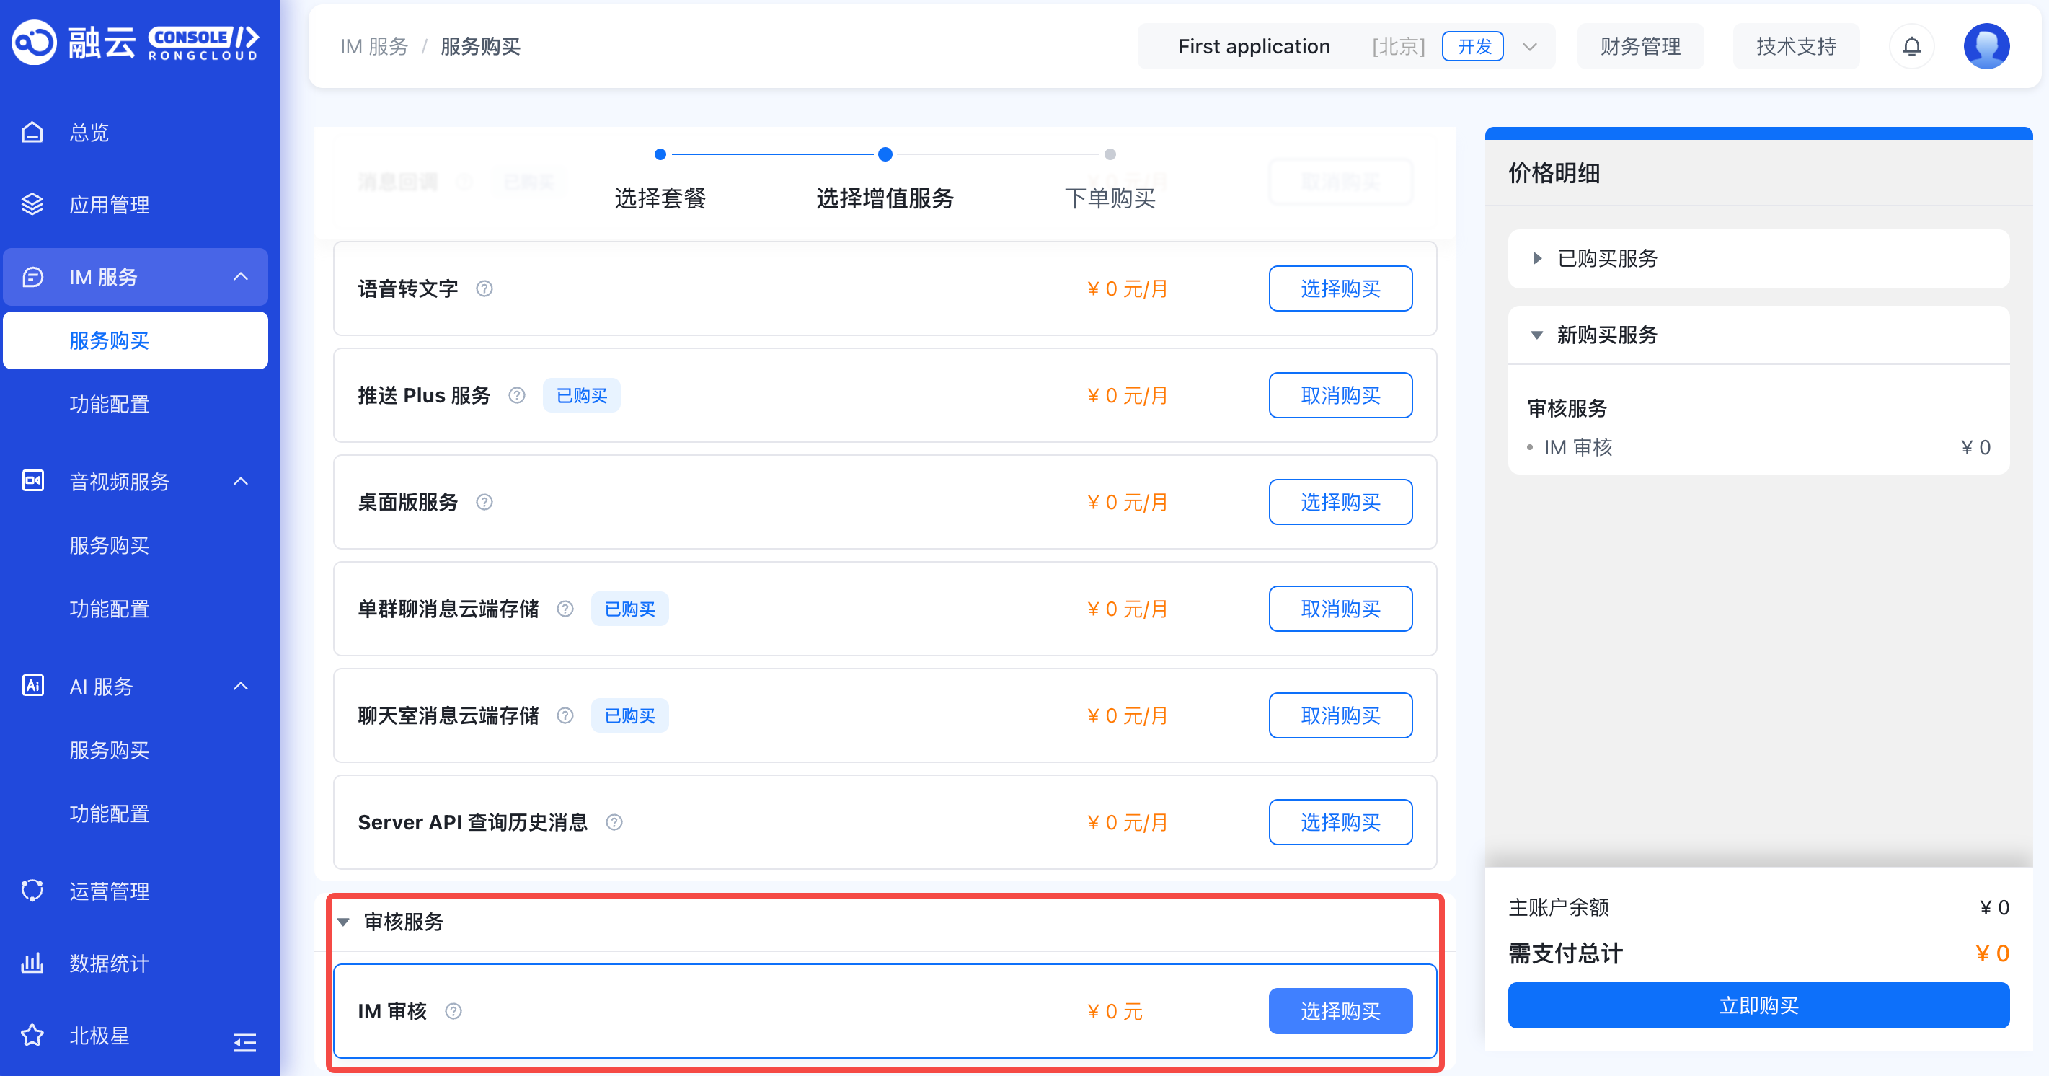
Task: Go to 功能配置 under IM 服务
Action: click(109, 405)
